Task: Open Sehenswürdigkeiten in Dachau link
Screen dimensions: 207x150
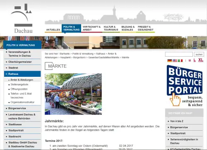Action: [x=184, y=141]
